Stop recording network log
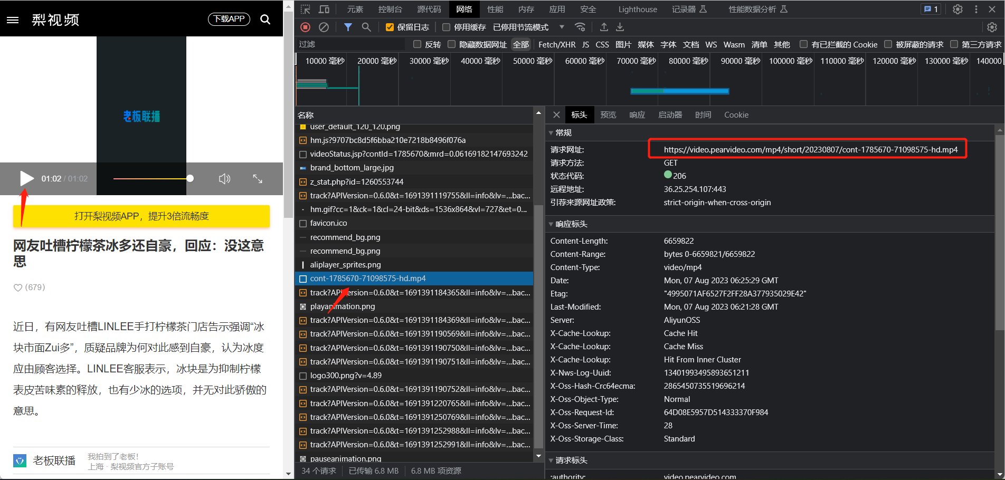1005x480 pixels. click(305, 27)
